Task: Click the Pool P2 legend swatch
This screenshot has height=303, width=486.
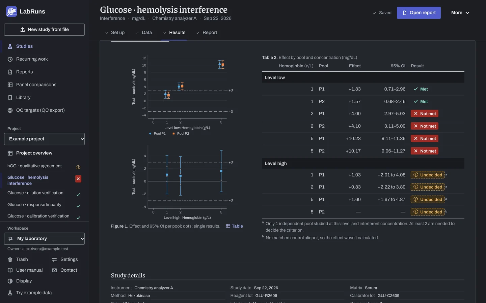Action: [173, 134]
